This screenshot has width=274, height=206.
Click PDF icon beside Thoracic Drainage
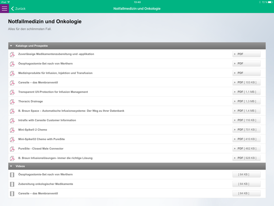[12, 102]
